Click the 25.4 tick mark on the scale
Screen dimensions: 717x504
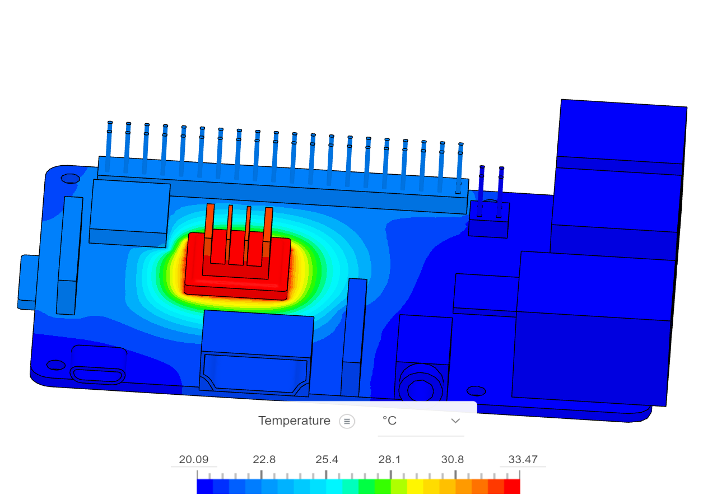click(x=327, y=473)
